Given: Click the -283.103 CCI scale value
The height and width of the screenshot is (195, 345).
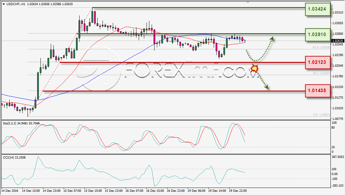Looking at the screenshot, I should (x=338, y=186).
